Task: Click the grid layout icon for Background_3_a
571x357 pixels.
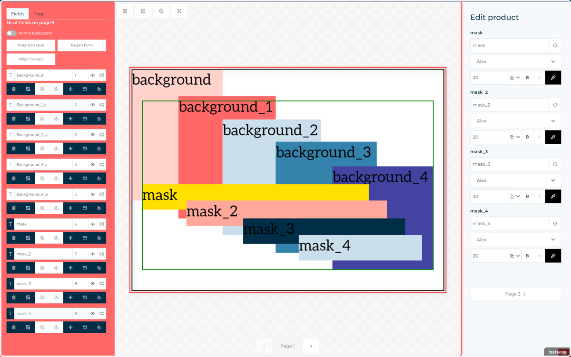Action: pyautogui.click(x=28, y=178)
